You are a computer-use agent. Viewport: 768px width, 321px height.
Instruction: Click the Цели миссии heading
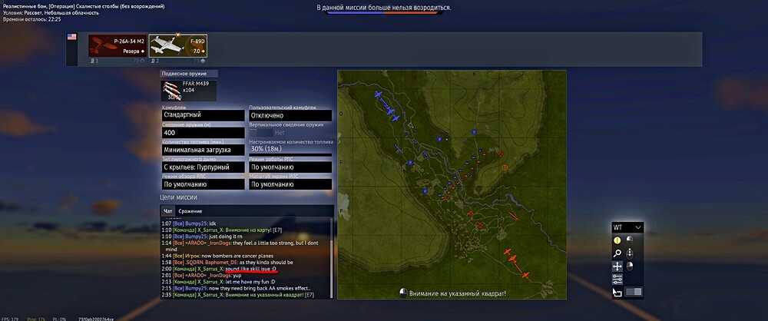179,197
